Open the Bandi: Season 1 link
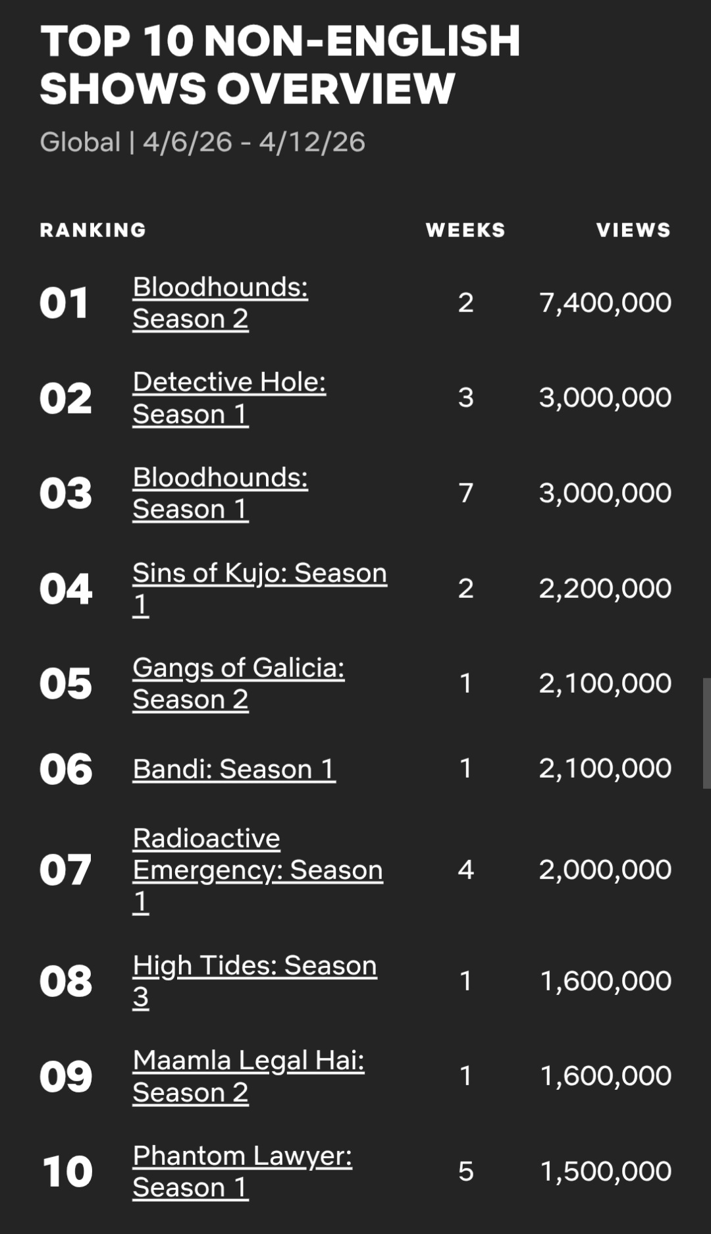This screenshot has width=711, height=1234. (234, 768)
